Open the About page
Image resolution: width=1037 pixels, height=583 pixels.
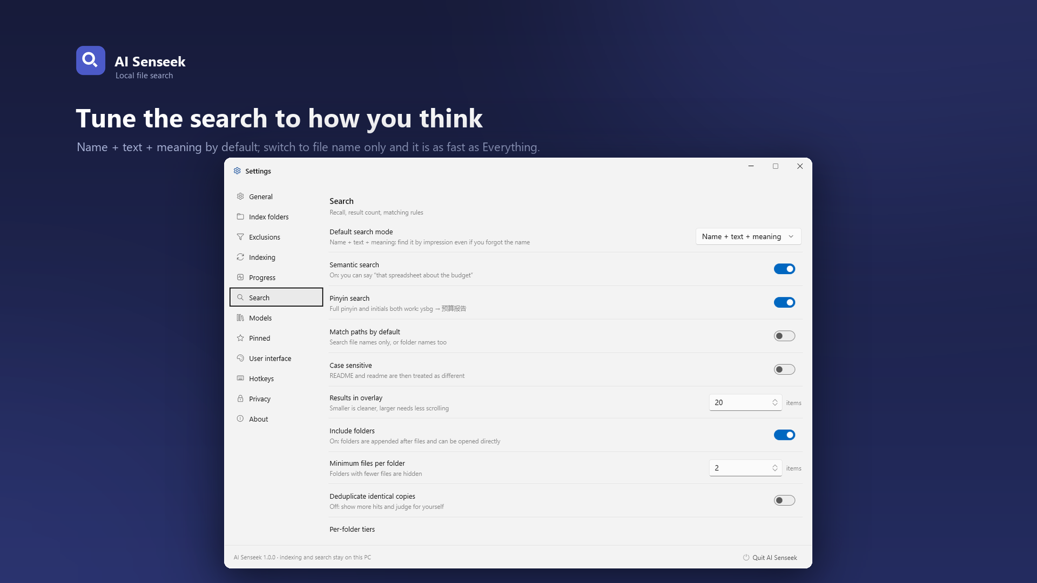276,419
